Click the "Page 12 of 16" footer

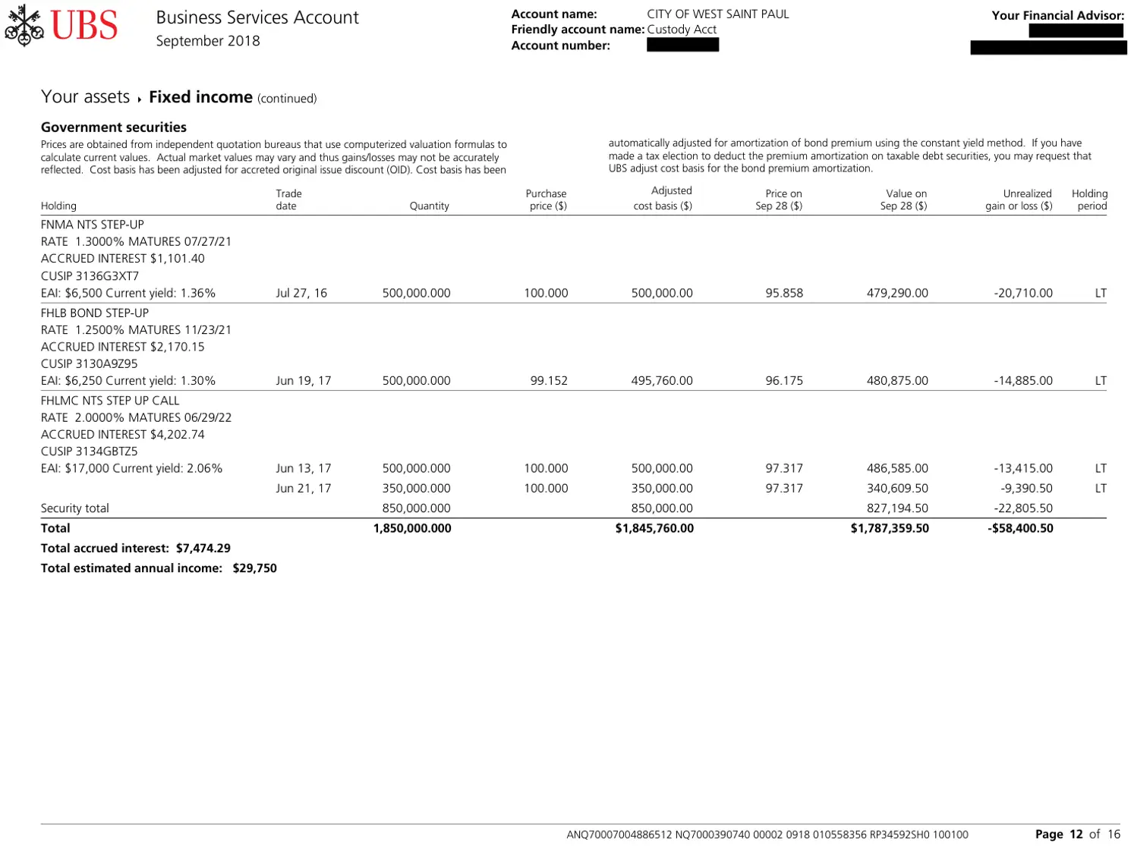coord(1078,835)
